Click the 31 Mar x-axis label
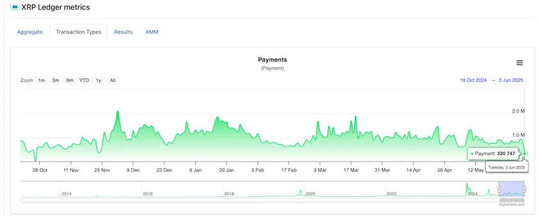Viewport: 538px width, 216px height. click(382, 170)
